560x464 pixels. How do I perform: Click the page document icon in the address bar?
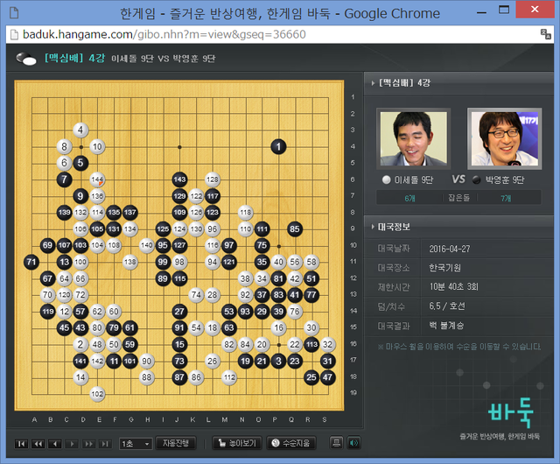(14, 35)
